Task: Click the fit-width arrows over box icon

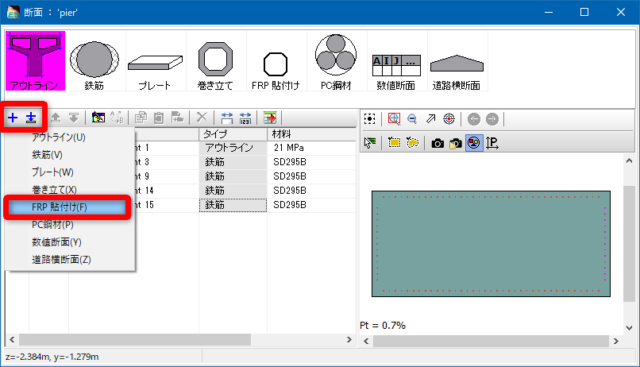Action: tap(226, 118)
